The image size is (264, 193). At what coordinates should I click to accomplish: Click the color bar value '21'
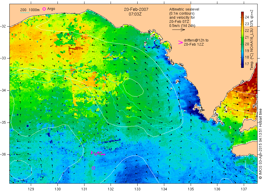point(247,37)
